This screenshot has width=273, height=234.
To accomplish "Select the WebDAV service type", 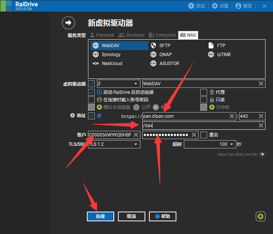I will [119, 46].
